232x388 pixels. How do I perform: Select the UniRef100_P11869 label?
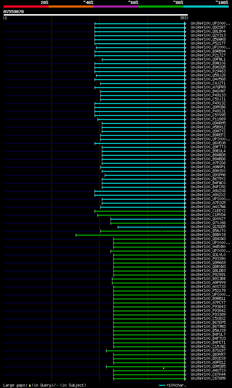click(208, 119)
